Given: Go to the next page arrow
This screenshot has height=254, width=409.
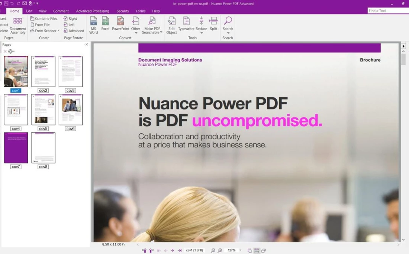Looking at the screenshot, I should [x=173, y=251].
